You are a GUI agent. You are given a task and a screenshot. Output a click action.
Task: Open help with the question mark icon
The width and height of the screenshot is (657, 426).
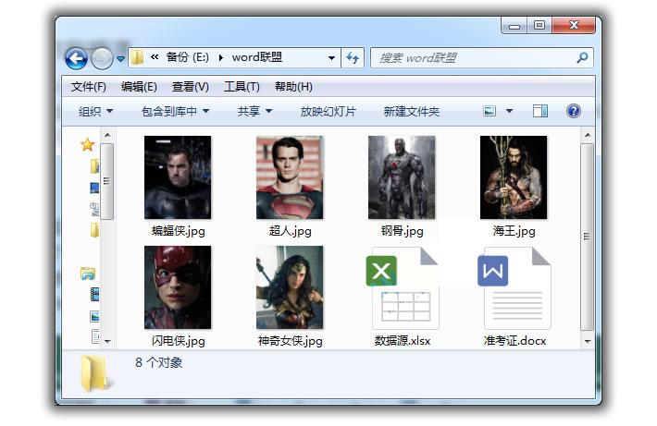(573, 111)
